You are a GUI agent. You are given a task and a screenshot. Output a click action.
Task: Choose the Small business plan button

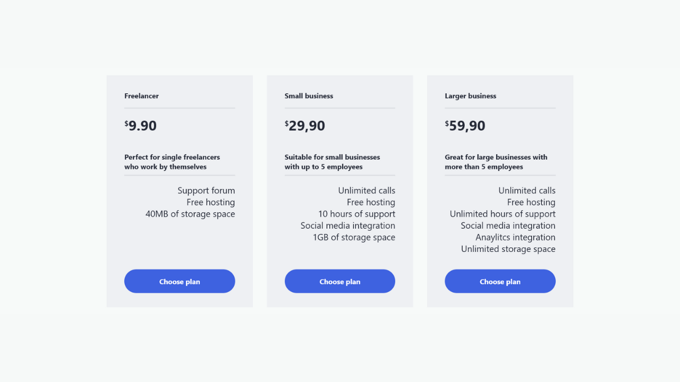340,281
